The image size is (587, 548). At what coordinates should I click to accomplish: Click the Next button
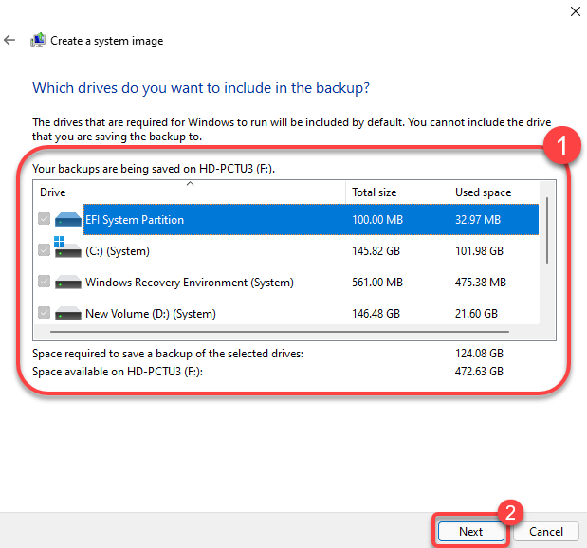click(x=471, y=532)
